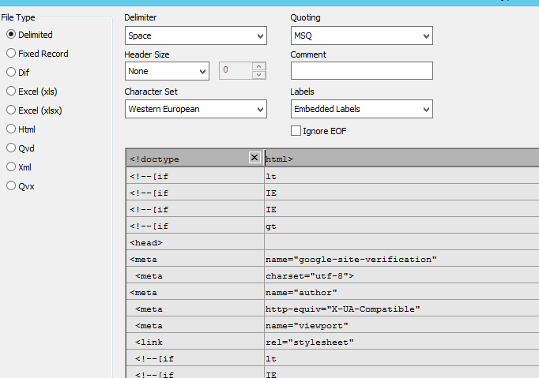Expand the Character Set dropdown

[196, 109]
